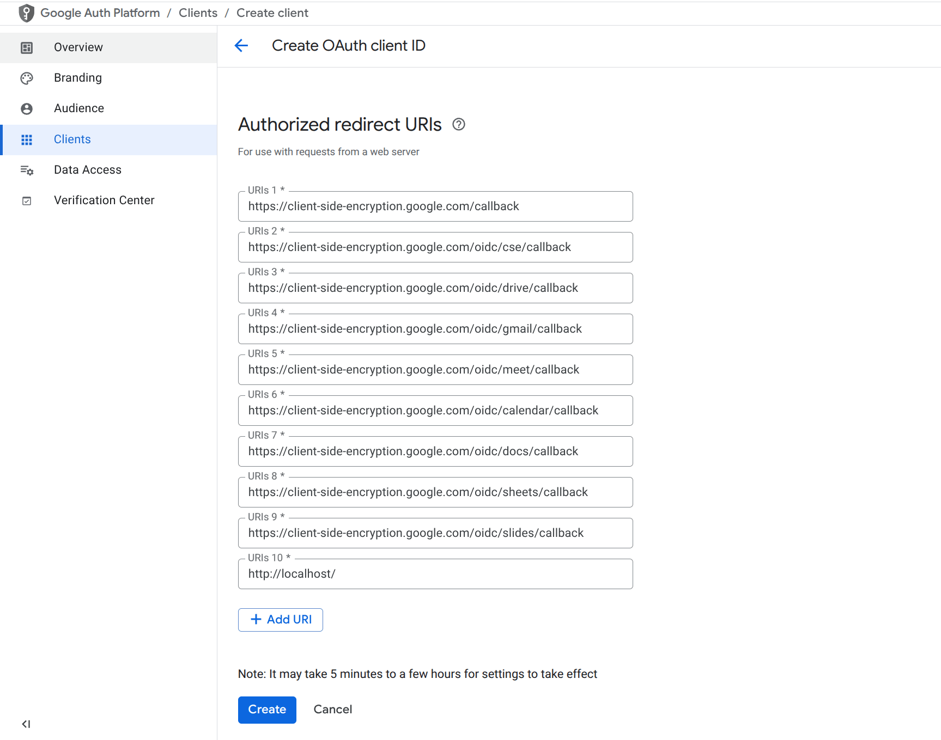Collapse the sidebar navigation panel
This screenshot has width=941, height=740.
pyautogui.click(x=26, y=724)
